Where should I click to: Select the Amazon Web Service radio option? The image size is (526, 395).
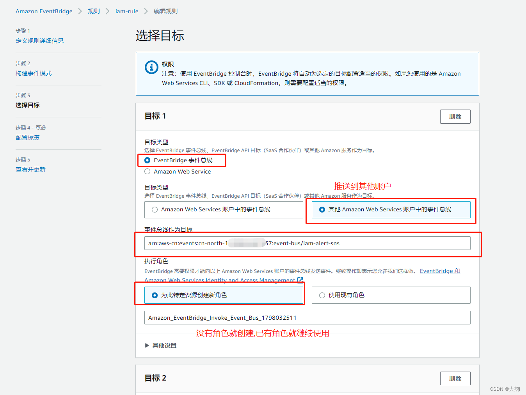tap(147, 172)
